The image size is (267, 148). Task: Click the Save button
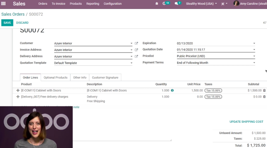7,23
